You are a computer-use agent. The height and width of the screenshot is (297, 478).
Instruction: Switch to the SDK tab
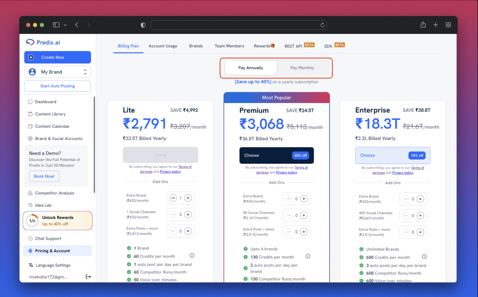click(334, 46)
